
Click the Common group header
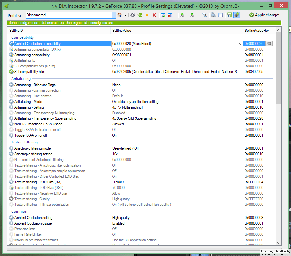[x=19, y=211]
